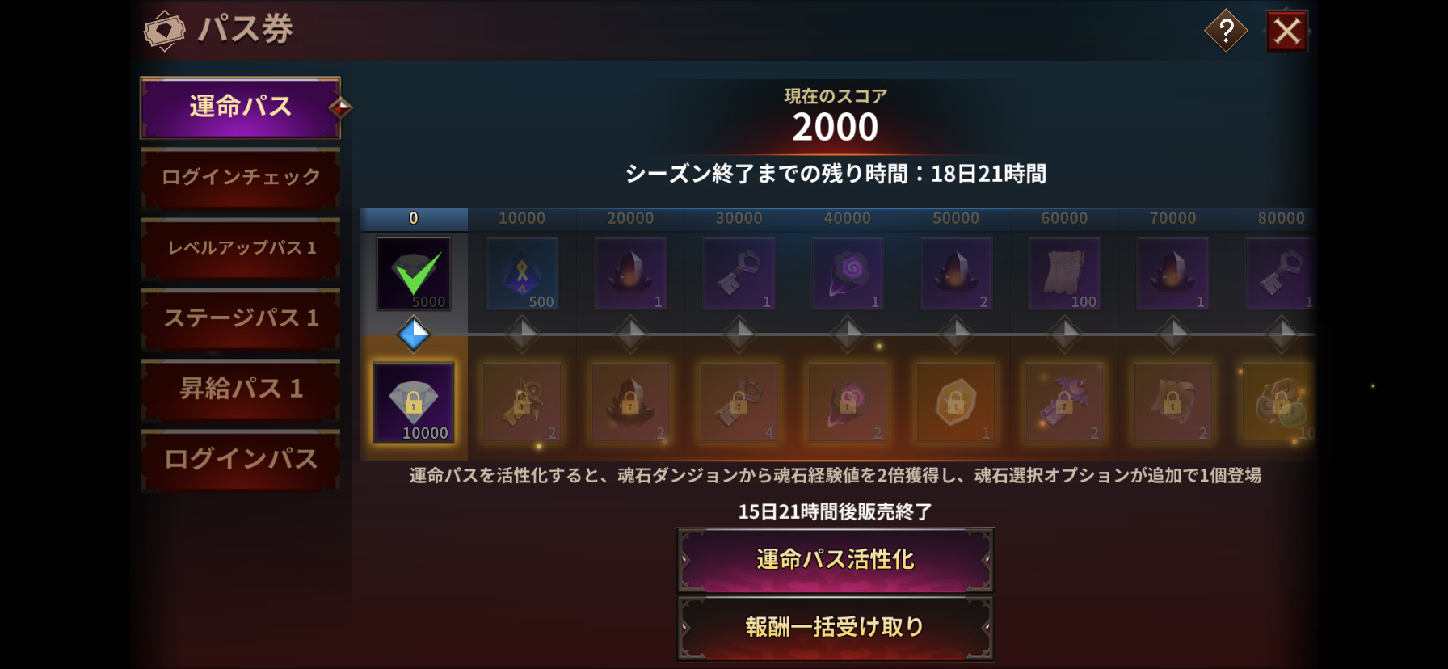Click the claimed 5000 diamond reward
This screenshot has width=1448, height=669.
[414, 274]
